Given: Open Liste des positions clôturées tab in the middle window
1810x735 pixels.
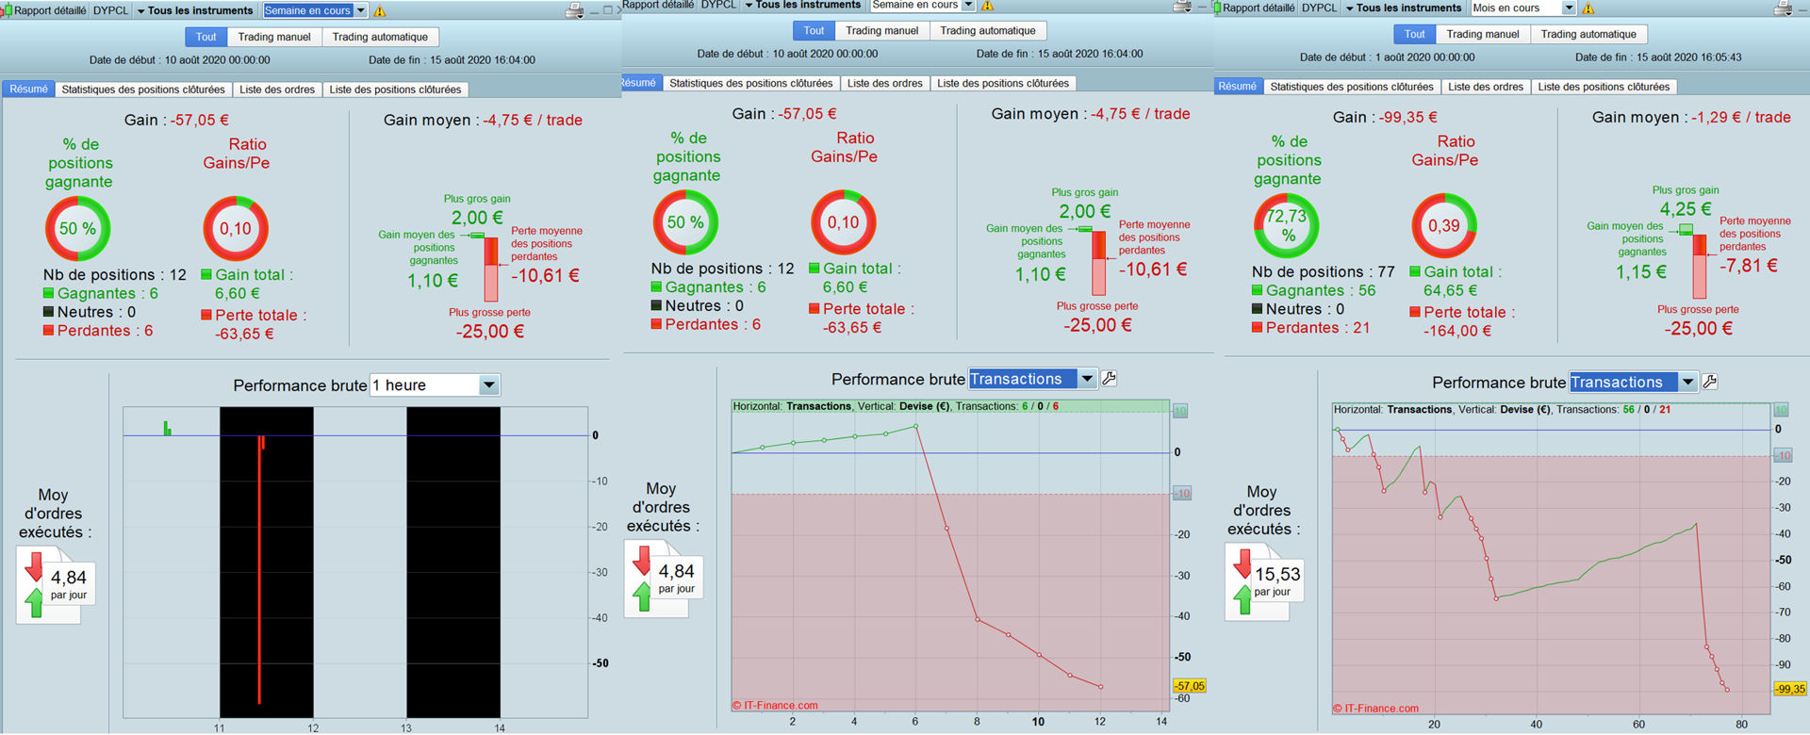Looking at the screenshot, I should click(1003, 83).
